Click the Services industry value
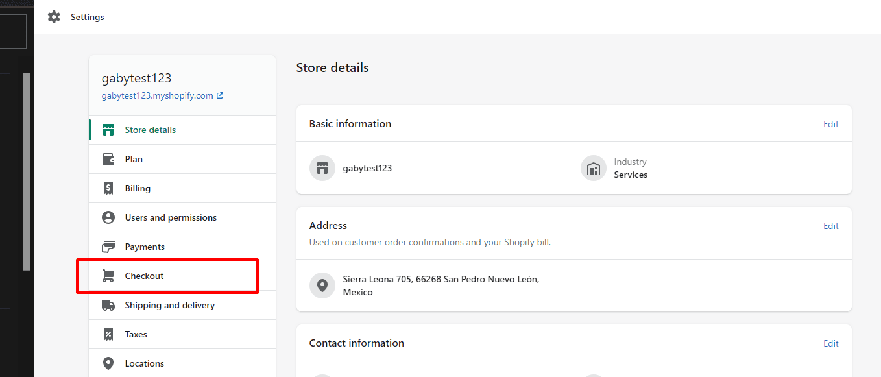The height and width of the screenshot is (377, 881). pyautogui.click(x=631, y=175)
